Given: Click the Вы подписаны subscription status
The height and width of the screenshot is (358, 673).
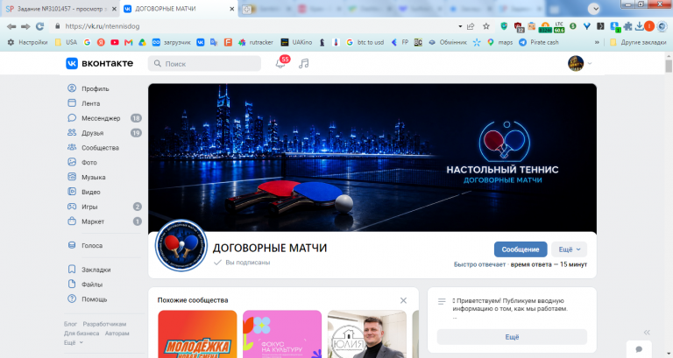Looking at the screenshot, I should point(242,263).
